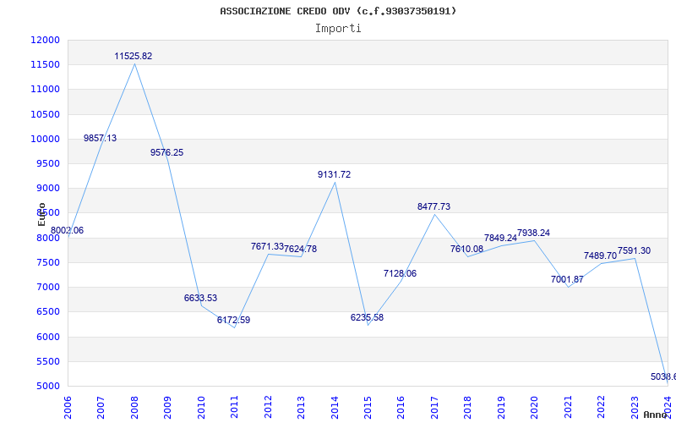Screen dimensions: 676x423
Task: Click the 8477.73 data label
Action: pos(433,206)
